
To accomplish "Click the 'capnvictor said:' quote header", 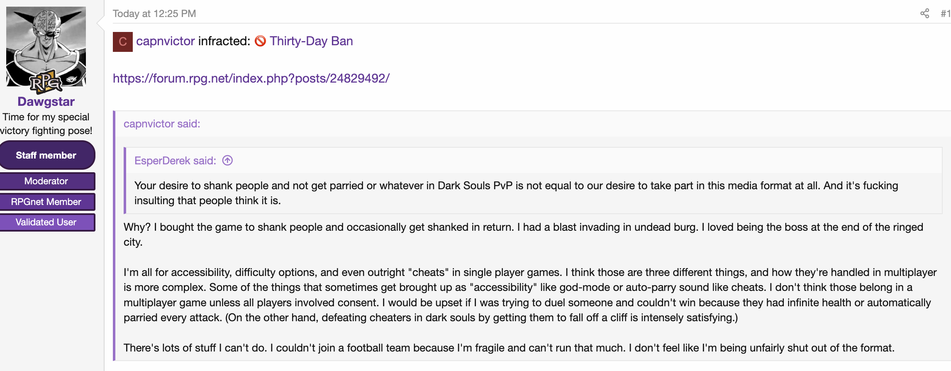I will click(x=162, y=124).
